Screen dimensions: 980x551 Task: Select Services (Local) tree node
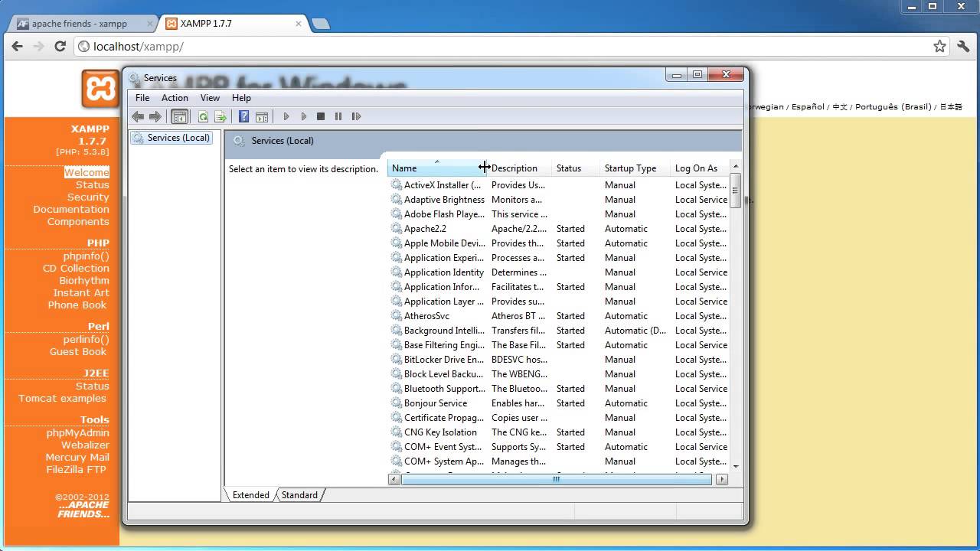point(171,138)
